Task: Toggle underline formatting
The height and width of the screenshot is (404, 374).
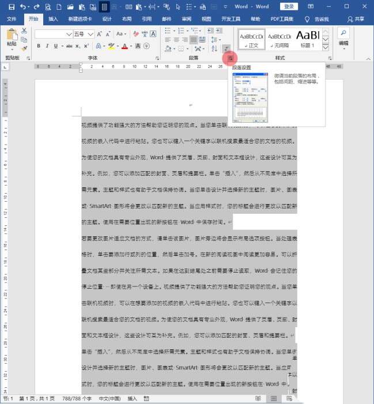Action: click(56, 46)
